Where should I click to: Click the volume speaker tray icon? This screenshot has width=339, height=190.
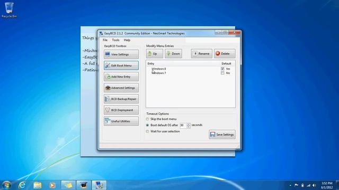(x=314, y=185)
